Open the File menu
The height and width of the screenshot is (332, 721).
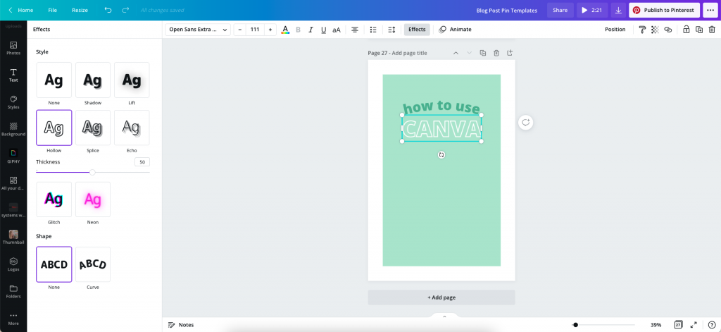point(52,10)
